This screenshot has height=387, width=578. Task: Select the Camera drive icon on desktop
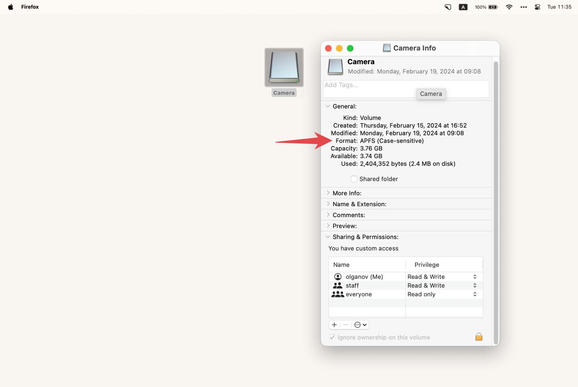[284, 67]
